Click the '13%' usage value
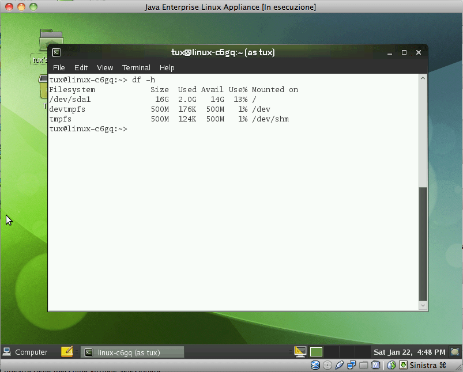 240,100
